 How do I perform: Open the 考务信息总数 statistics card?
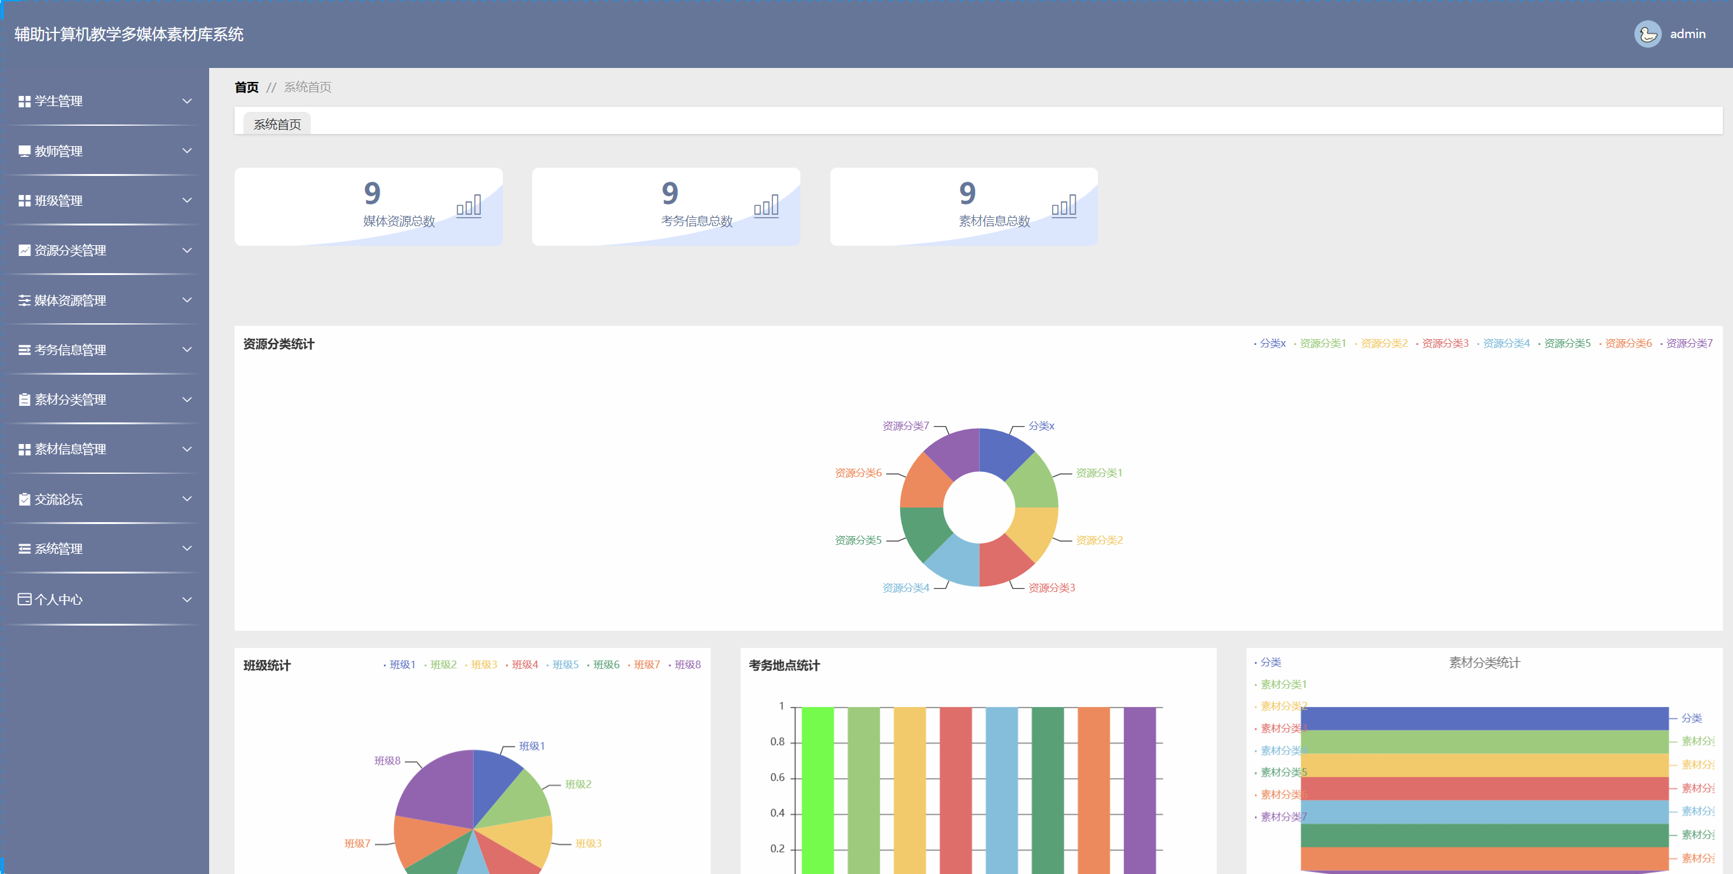point(666,206)
